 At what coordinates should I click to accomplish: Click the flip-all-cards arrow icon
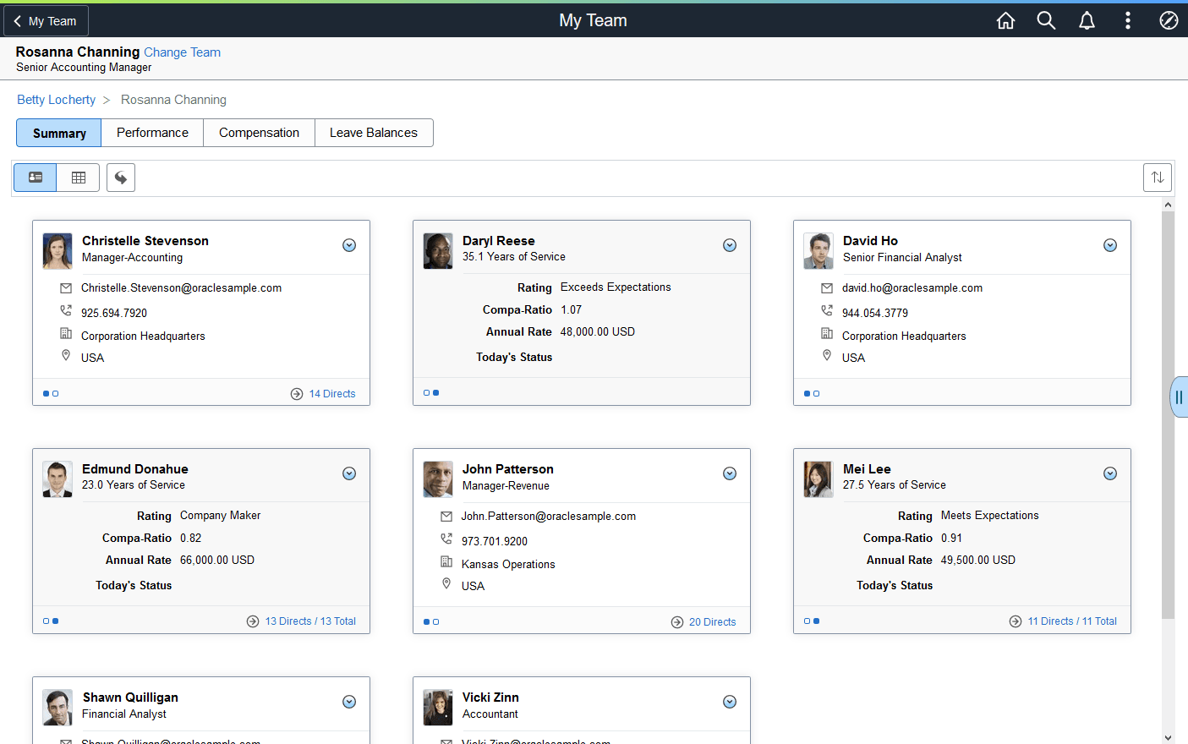(x=121, y=178)
